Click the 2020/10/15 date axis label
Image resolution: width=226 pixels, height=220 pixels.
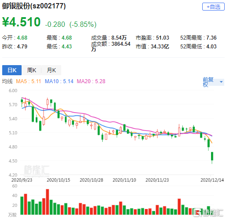[x=59, y=180]
